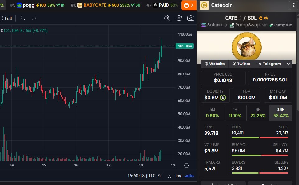Click the liquidity lock icon
This screenshot has height=185, width=299.
[x=223, y=98]
